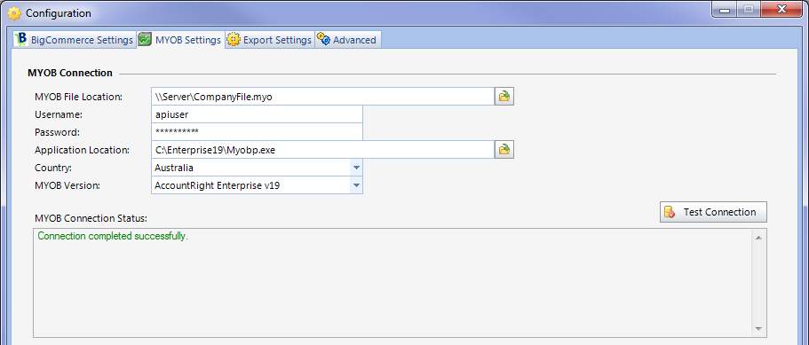The height and width of the screenshot is (345, 809).
Task: Click inside the Password field
Action: click(x=257, y=132)
